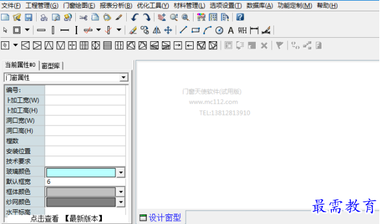Switch to the 窗型库 tab
Image resolution: width=381 pixels, height=224 pixels.
(x=51, y=66)
